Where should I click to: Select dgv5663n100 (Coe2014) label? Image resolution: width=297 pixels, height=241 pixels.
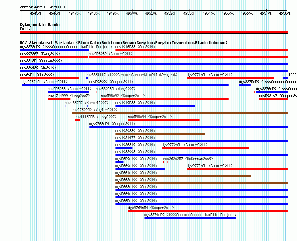(x=136, y=187)
